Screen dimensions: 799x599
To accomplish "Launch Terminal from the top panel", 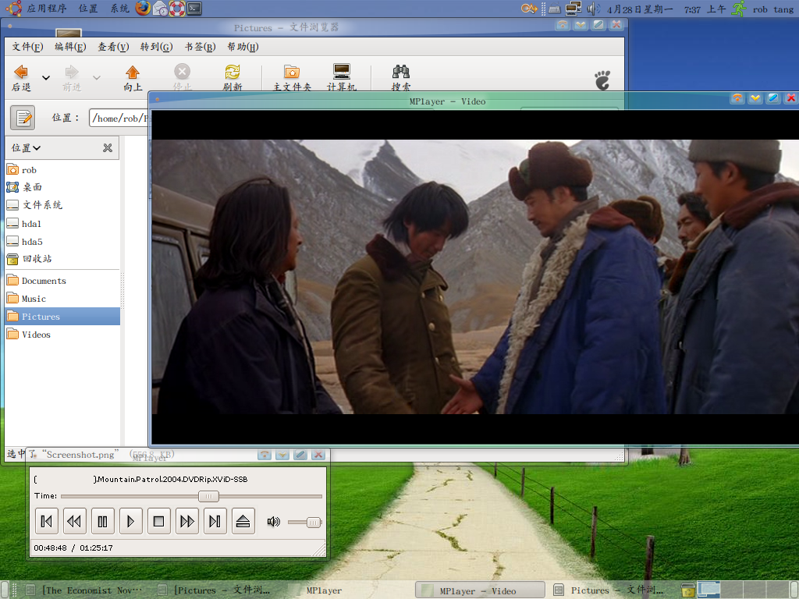I will click(194, 8).
